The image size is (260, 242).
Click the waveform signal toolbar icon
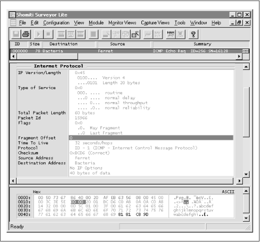(x=148, y=34)
